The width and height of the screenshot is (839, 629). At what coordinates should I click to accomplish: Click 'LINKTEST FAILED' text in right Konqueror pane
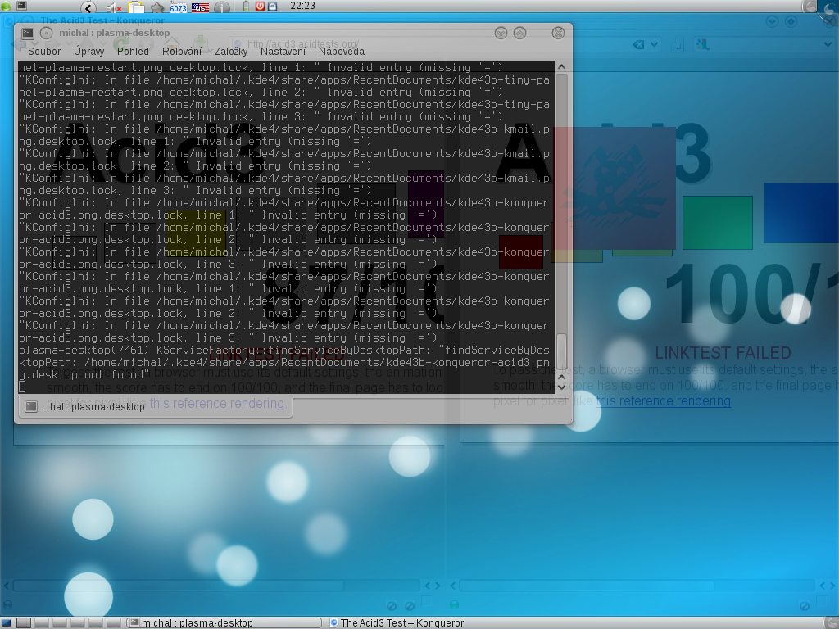723,353
